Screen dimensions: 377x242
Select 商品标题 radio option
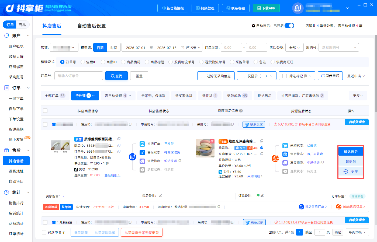pos(147,62)
